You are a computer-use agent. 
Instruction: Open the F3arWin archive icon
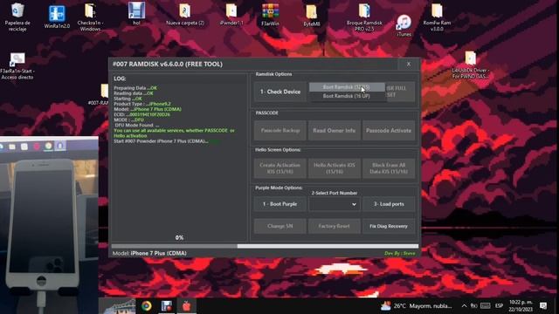pyautogui.click(x=270, y=15)
